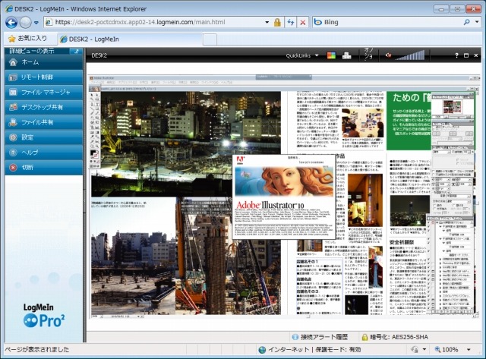The height and width of the screenshot is (359, 486).
Task: Open the お気に入り favorites button
Action: point(28,39)
